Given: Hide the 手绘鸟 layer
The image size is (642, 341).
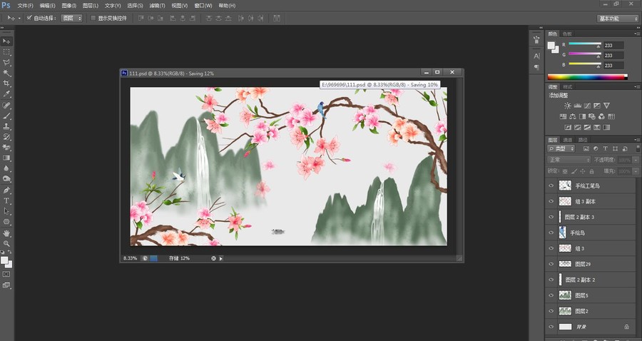Looking at the screenshot, I should click(x=551, y=233).
